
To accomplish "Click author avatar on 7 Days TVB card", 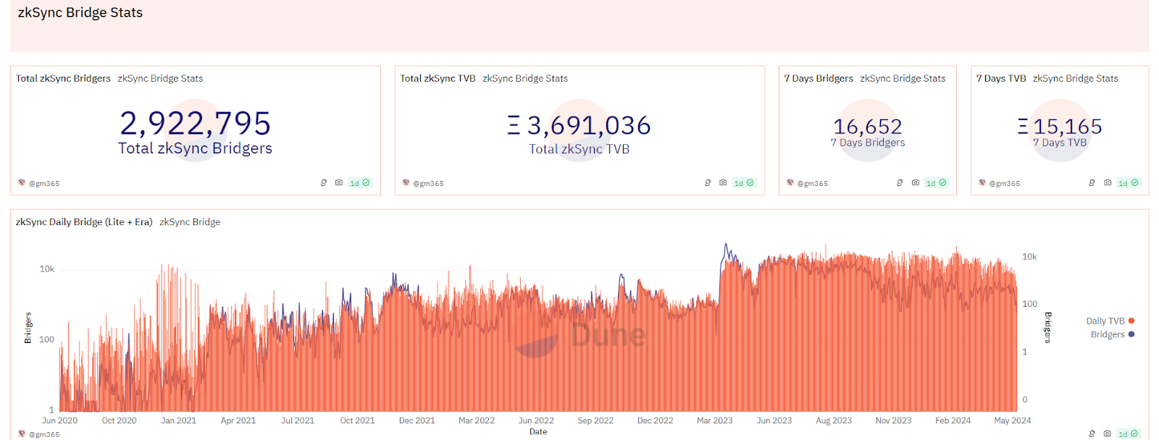I will pos(982,183).
